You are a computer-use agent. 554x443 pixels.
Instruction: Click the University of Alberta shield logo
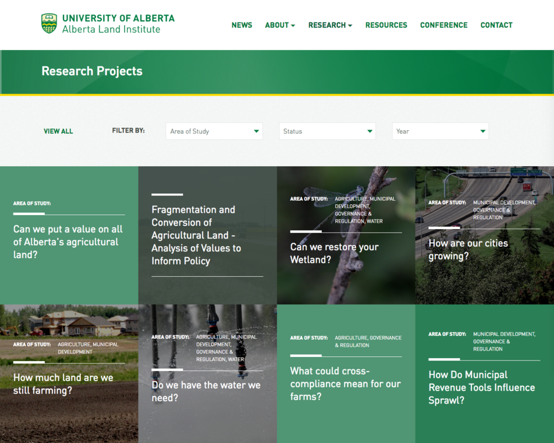coord(49,24)
